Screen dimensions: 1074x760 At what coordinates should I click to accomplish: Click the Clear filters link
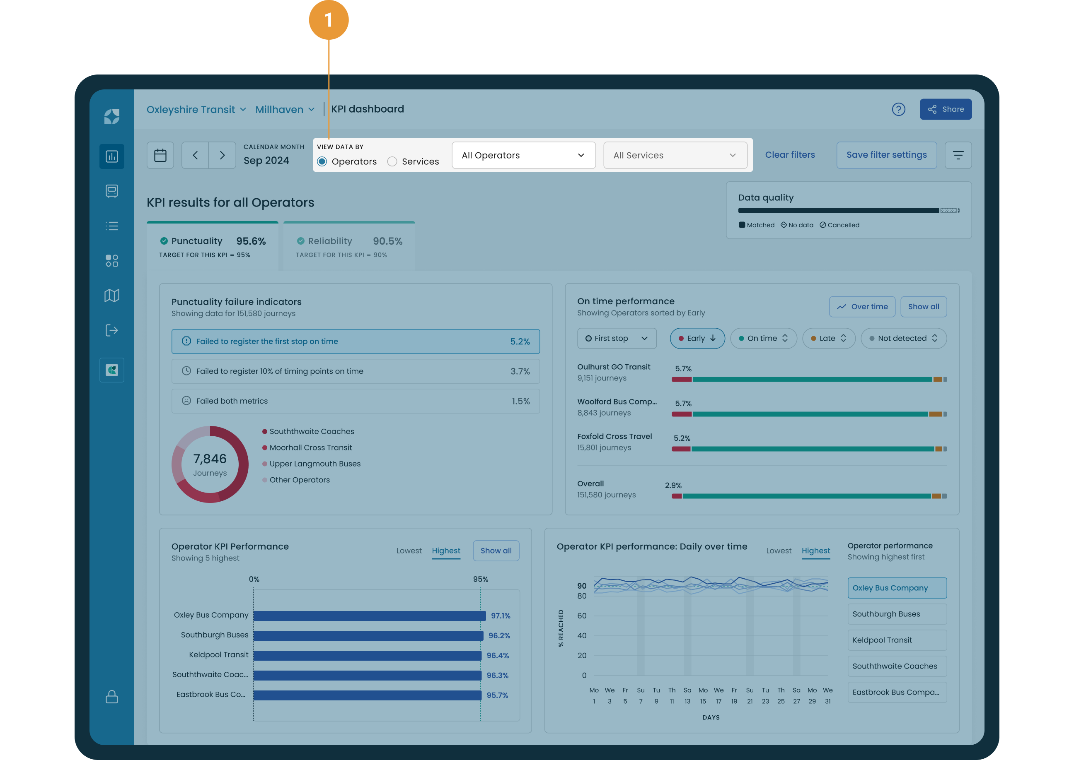790,155
